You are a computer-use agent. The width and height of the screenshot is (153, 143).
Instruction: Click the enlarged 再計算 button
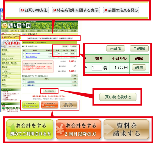click(x=115, y=49)
